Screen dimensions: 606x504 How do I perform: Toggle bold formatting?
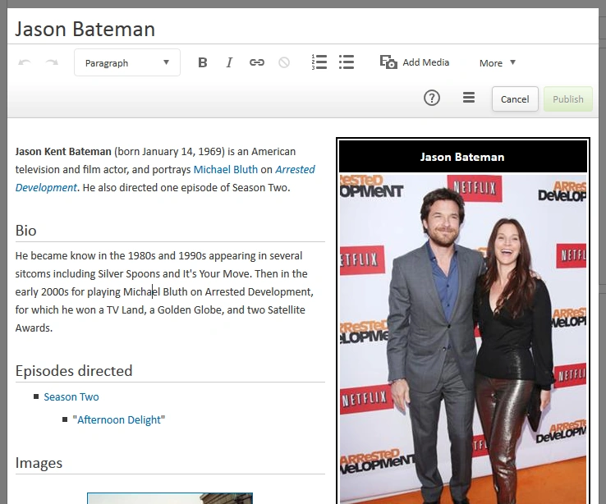pyautogui.click(x=203, y=62)
